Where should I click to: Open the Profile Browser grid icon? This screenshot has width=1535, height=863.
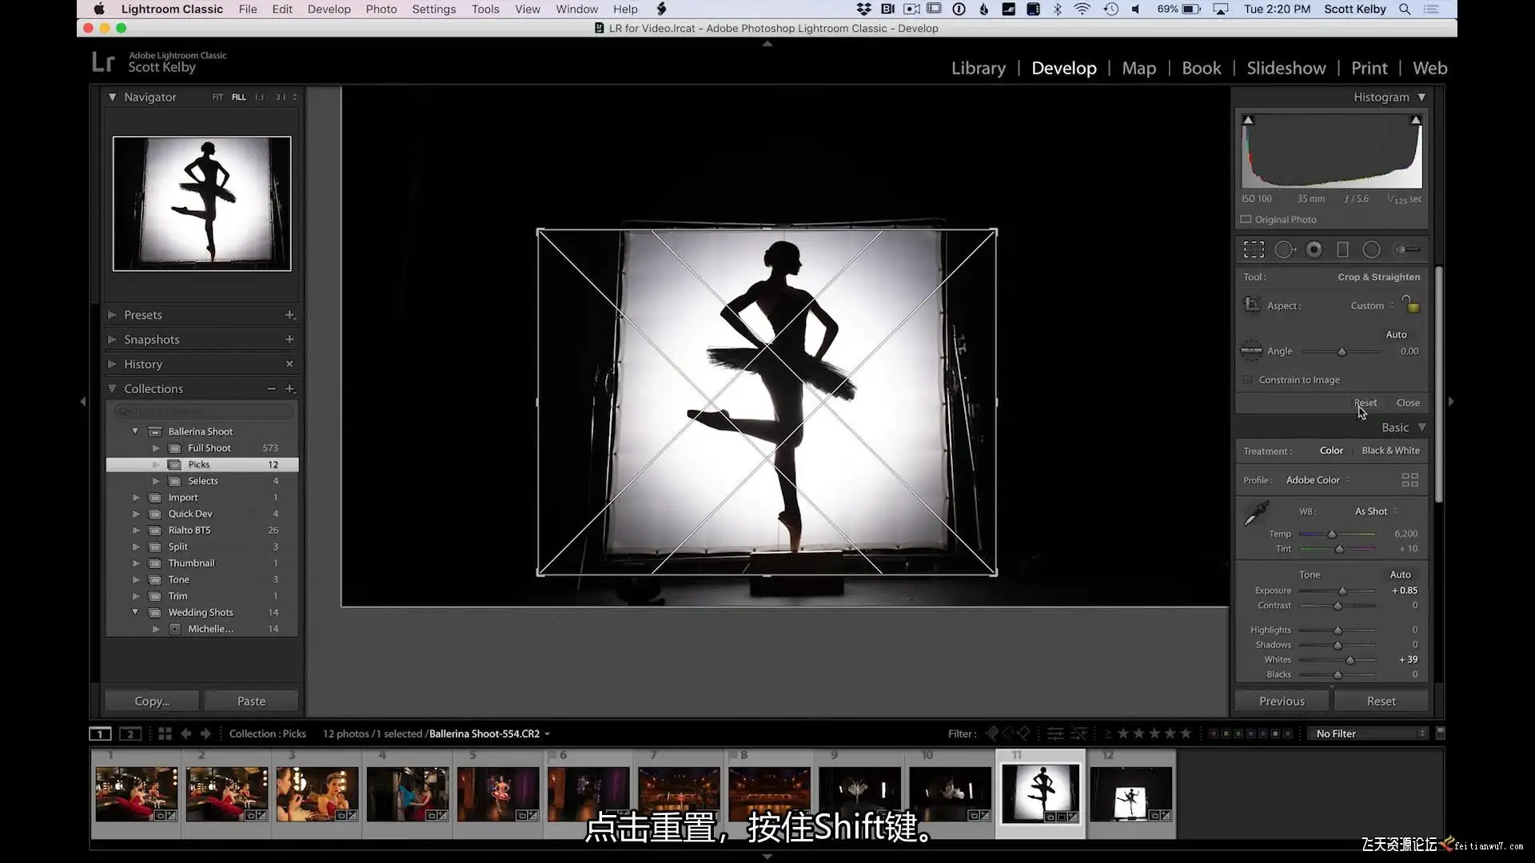pos(1409,479)
